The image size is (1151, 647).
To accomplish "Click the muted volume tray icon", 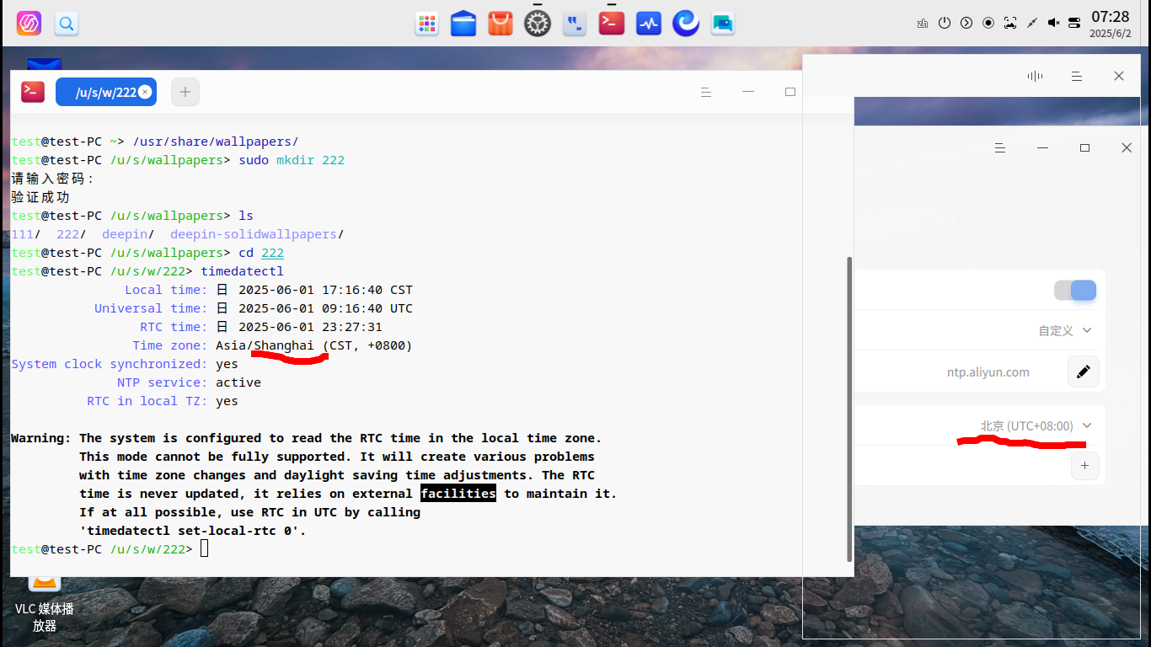I will pos(1053,24).
